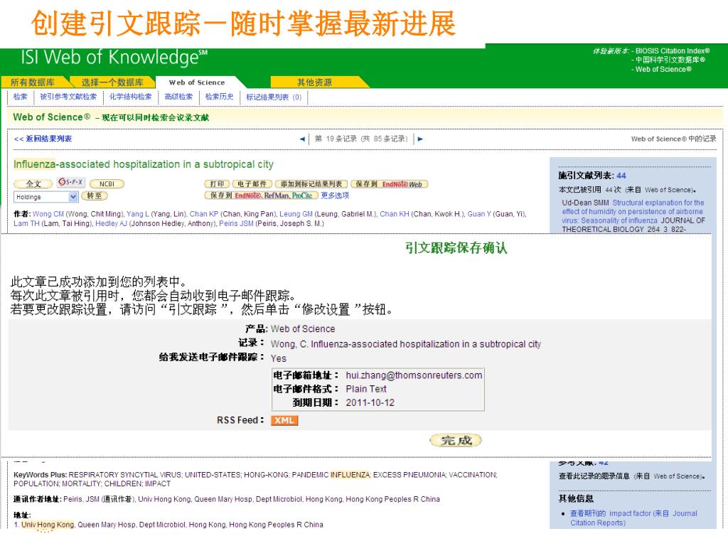Open author Yang L link
This screenshot has width=728, height=546.
point(138,214)
